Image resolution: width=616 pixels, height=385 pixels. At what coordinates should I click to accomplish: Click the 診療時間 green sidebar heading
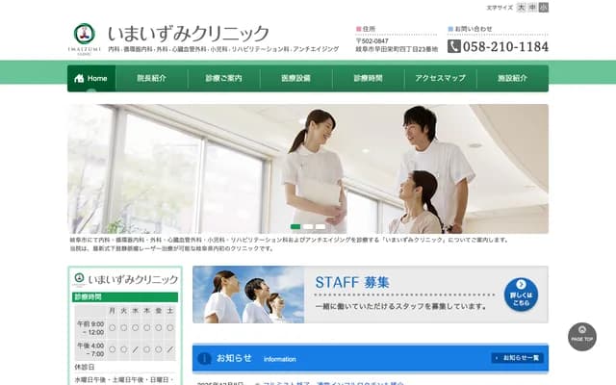coord(125,297)
